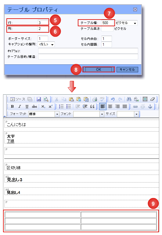Toggle the ソース source view button

pyautogui.click(x=17, y=99)
